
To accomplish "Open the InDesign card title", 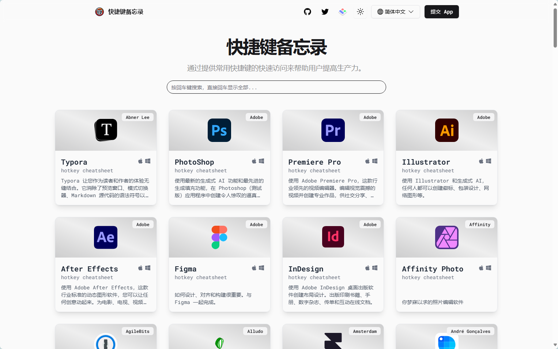I will tap(306, 269).
